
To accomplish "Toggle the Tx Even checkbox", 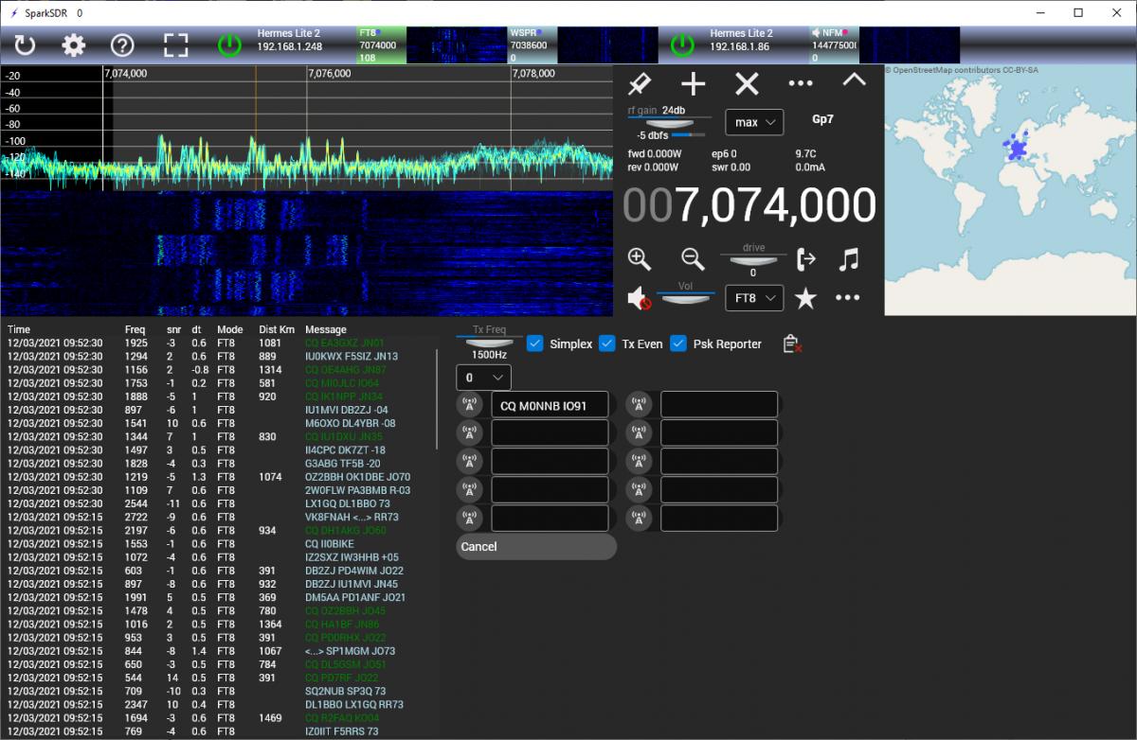I will coord(607,344).
